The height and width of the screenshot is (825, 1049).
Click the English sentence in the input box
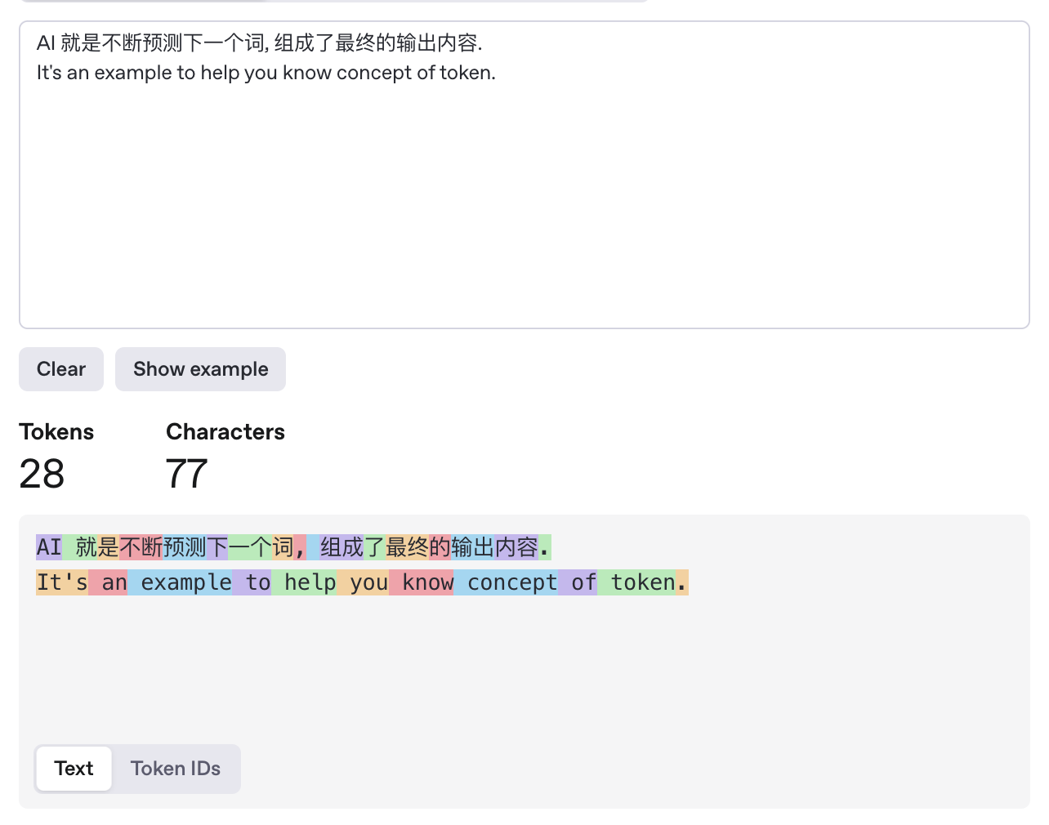click(x=266, y=73)
